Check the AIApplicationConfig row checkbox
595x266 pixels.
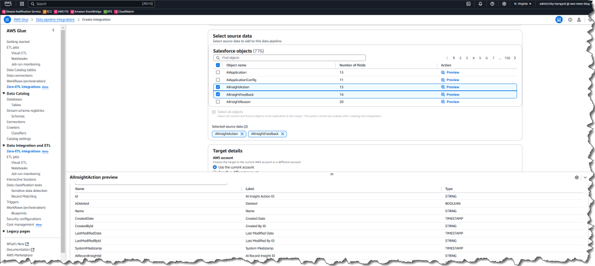point(218,80)
